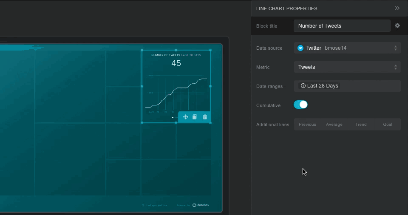
Task: Click the clock icon in Date ranges
Action: pyautogui.click(x=303, y=86)
